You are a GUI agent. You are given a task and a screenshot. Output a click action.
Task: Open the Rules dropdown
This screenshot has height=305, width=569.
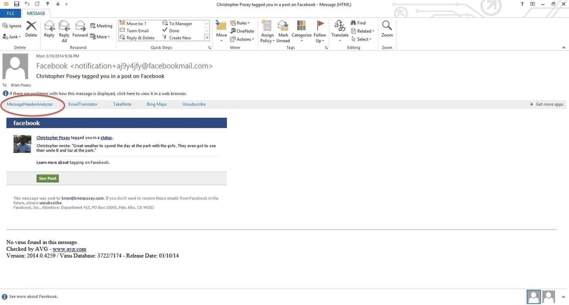point(240,23)
